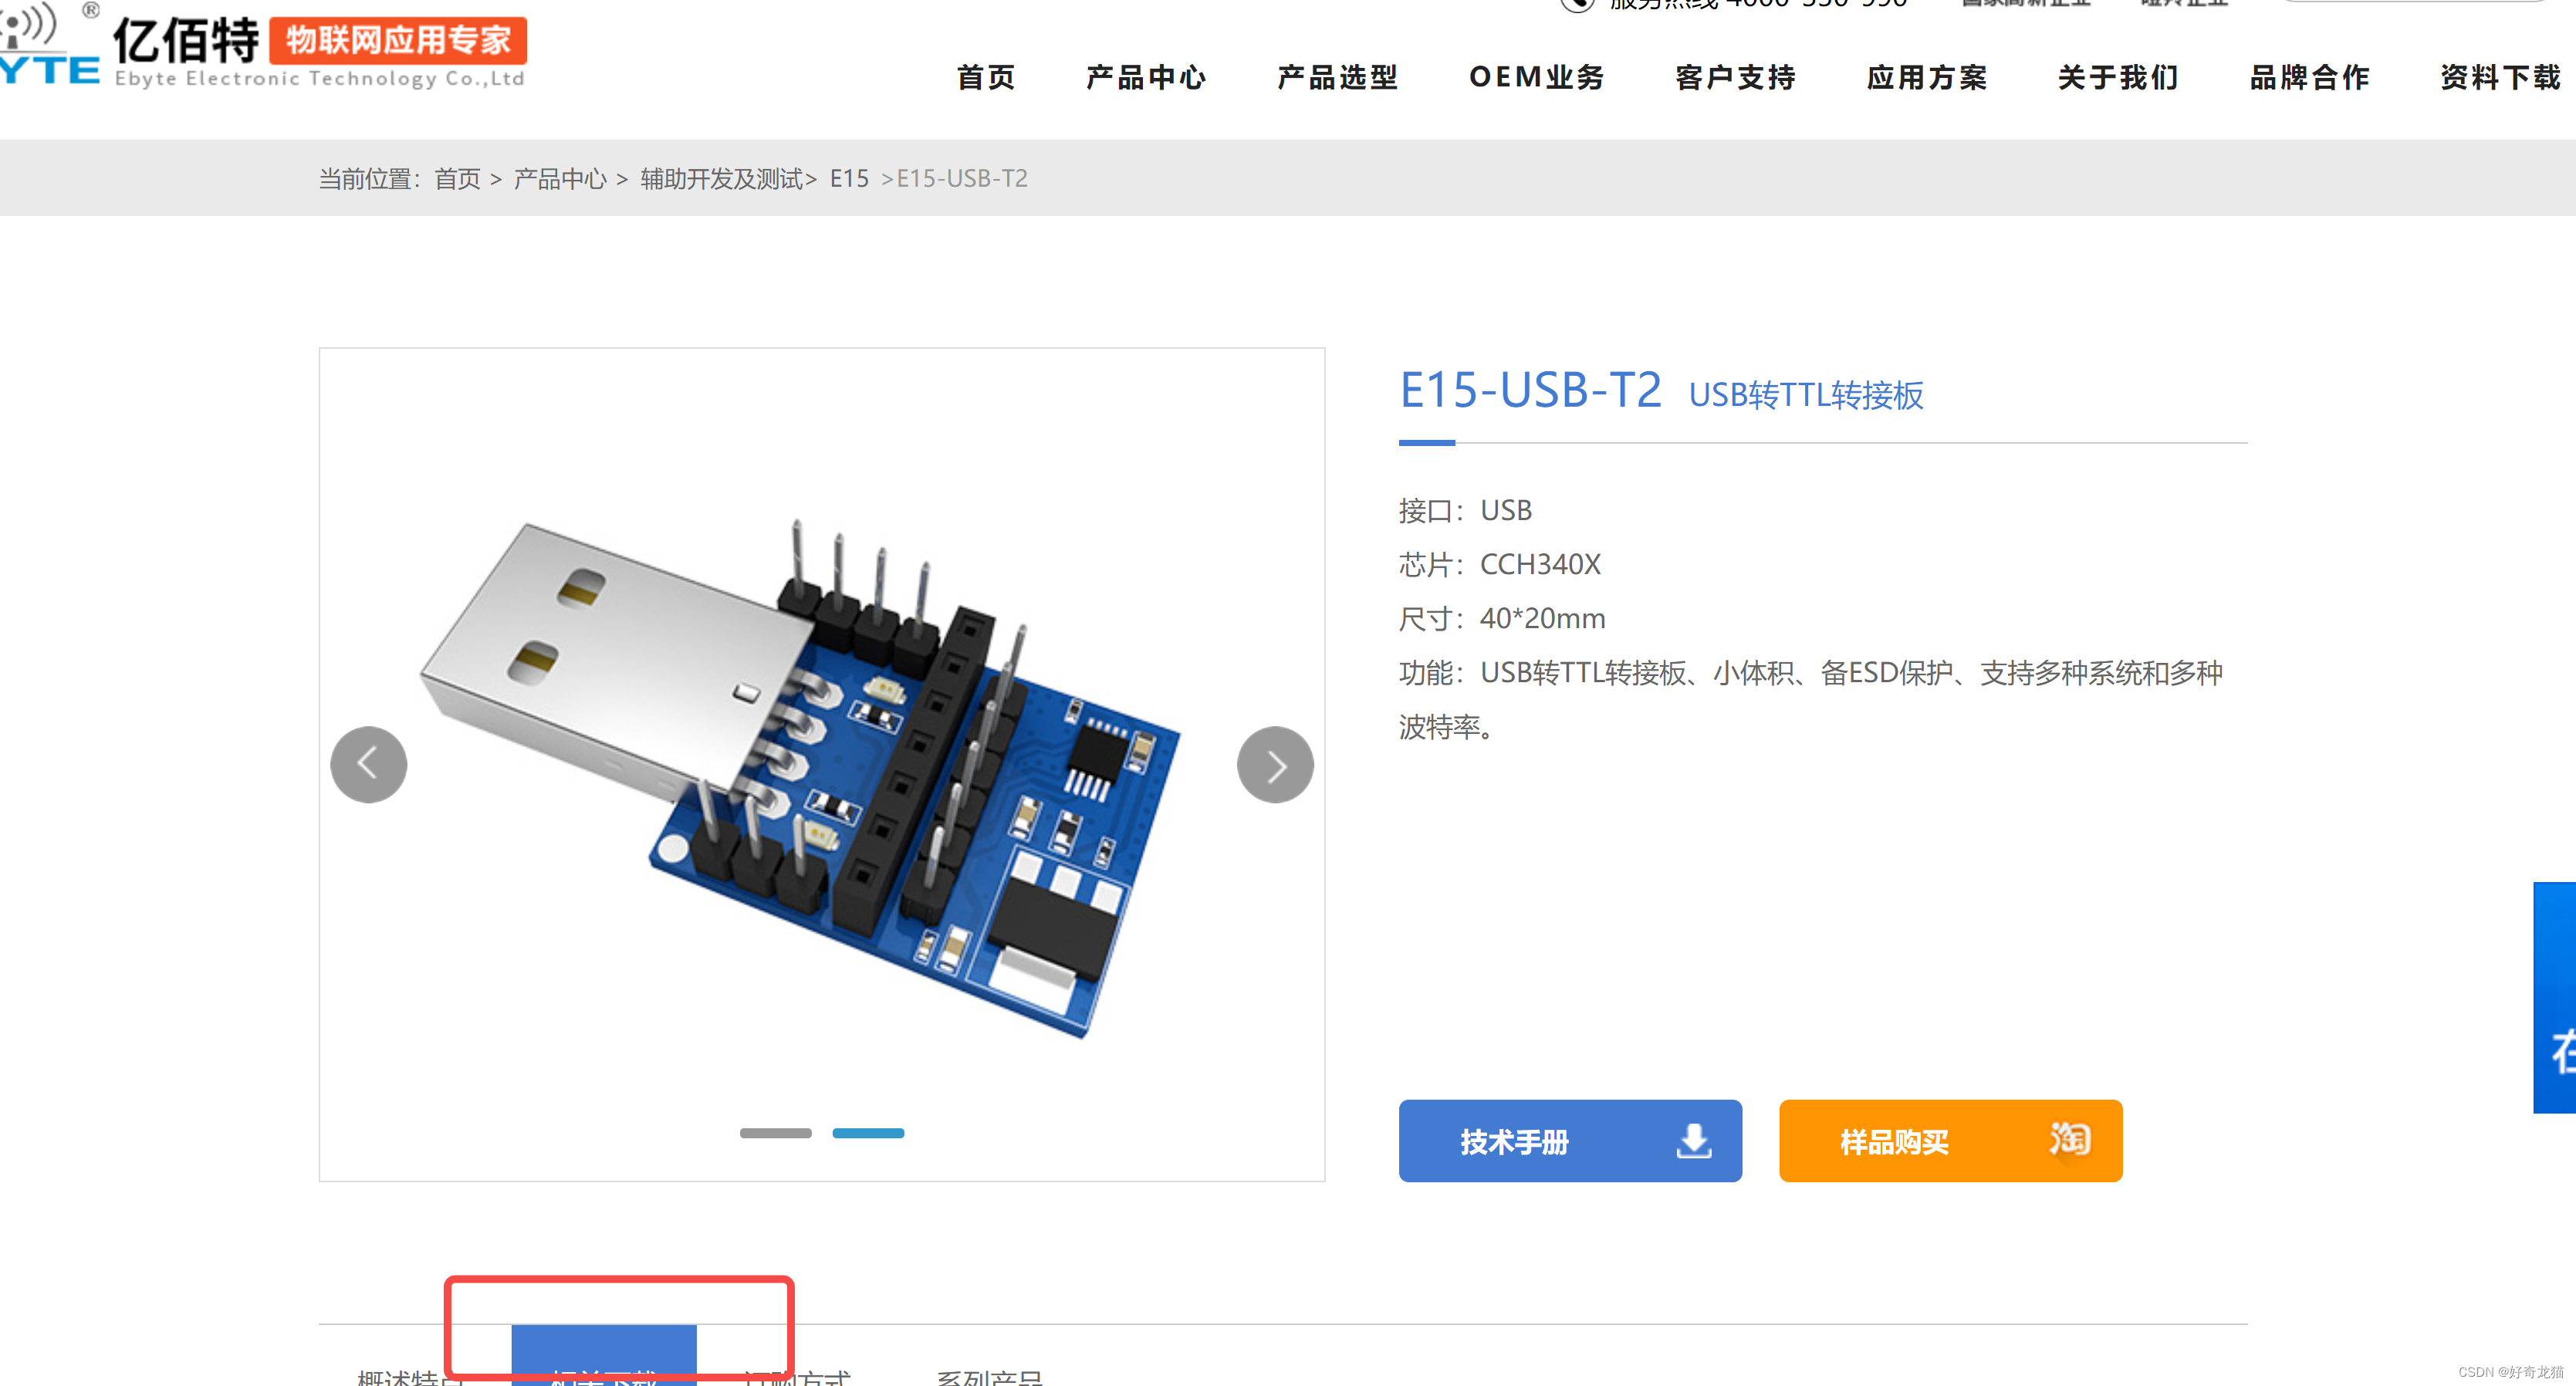Click 辅助开发及测试 in the breadcrumb
The width and height of the screenshot is (2576, 1386).
(722, 179)
